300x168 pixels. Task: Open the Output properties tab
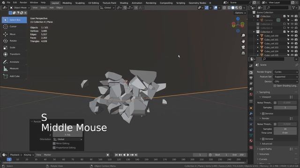click(251, 78)
